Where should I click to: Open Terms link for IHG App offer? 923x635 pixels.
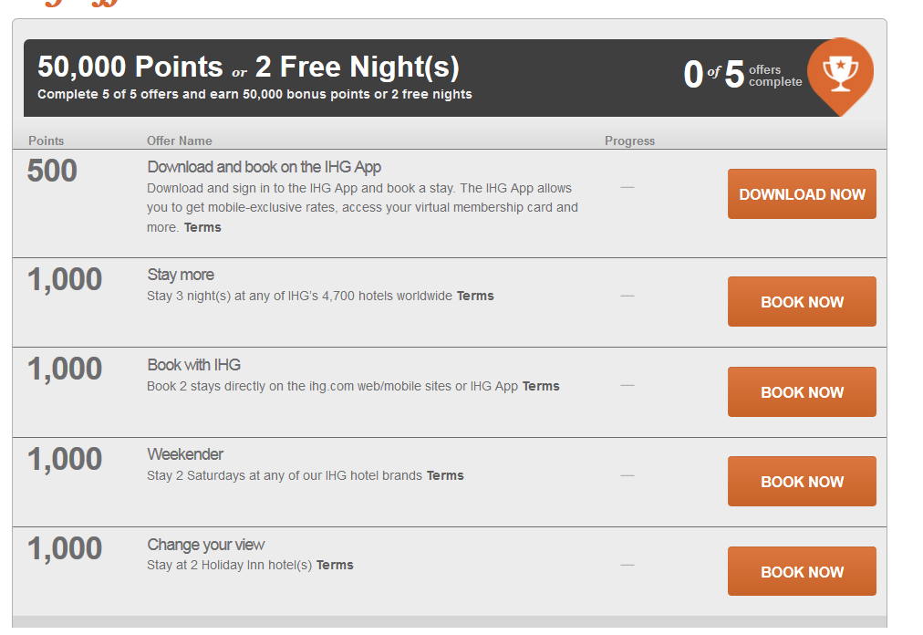(202, 227)
